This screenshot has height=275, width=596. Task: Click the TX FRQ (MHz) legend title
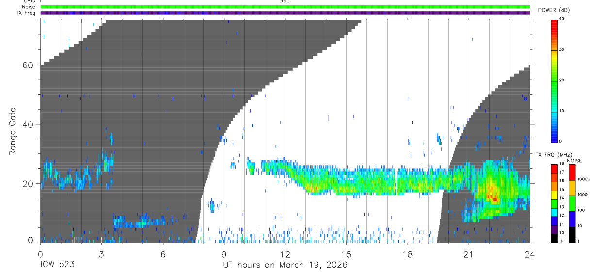pos(553,155)
